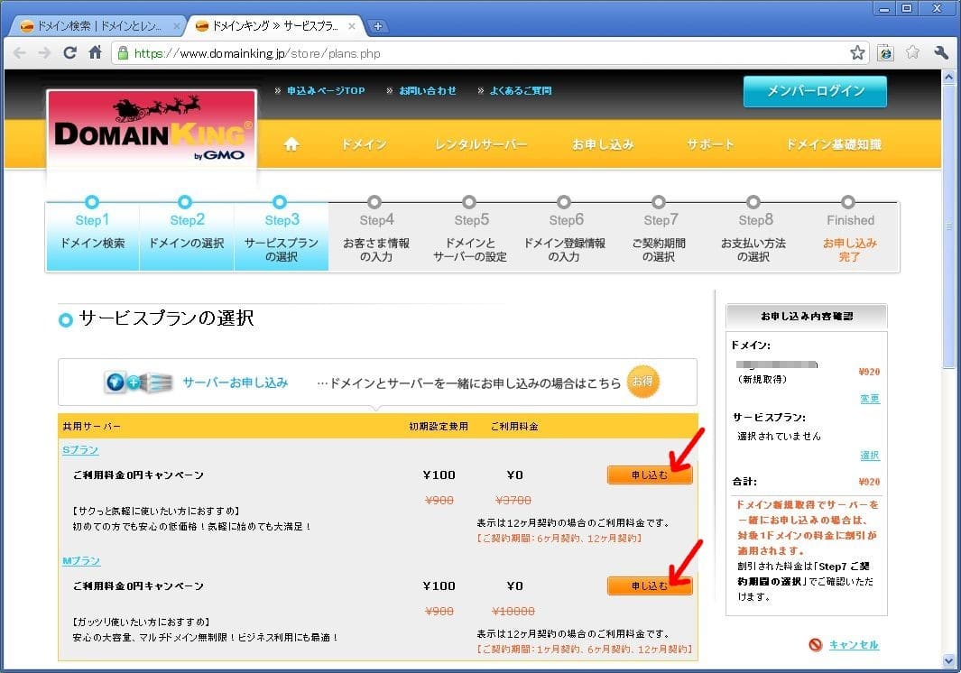Bookmark this page with the star icon
The height and width of the screenshot is (673, 961).
tap(857, 52)
